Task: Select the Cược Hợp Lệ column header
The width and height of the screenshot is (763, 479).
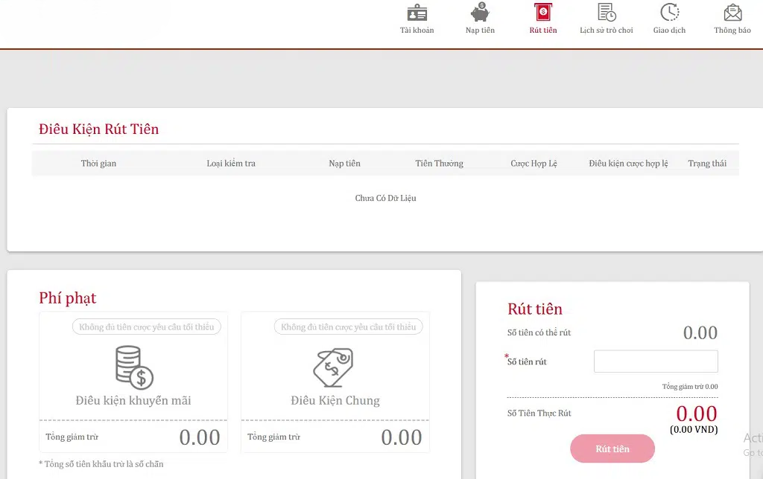Action: 534,164
